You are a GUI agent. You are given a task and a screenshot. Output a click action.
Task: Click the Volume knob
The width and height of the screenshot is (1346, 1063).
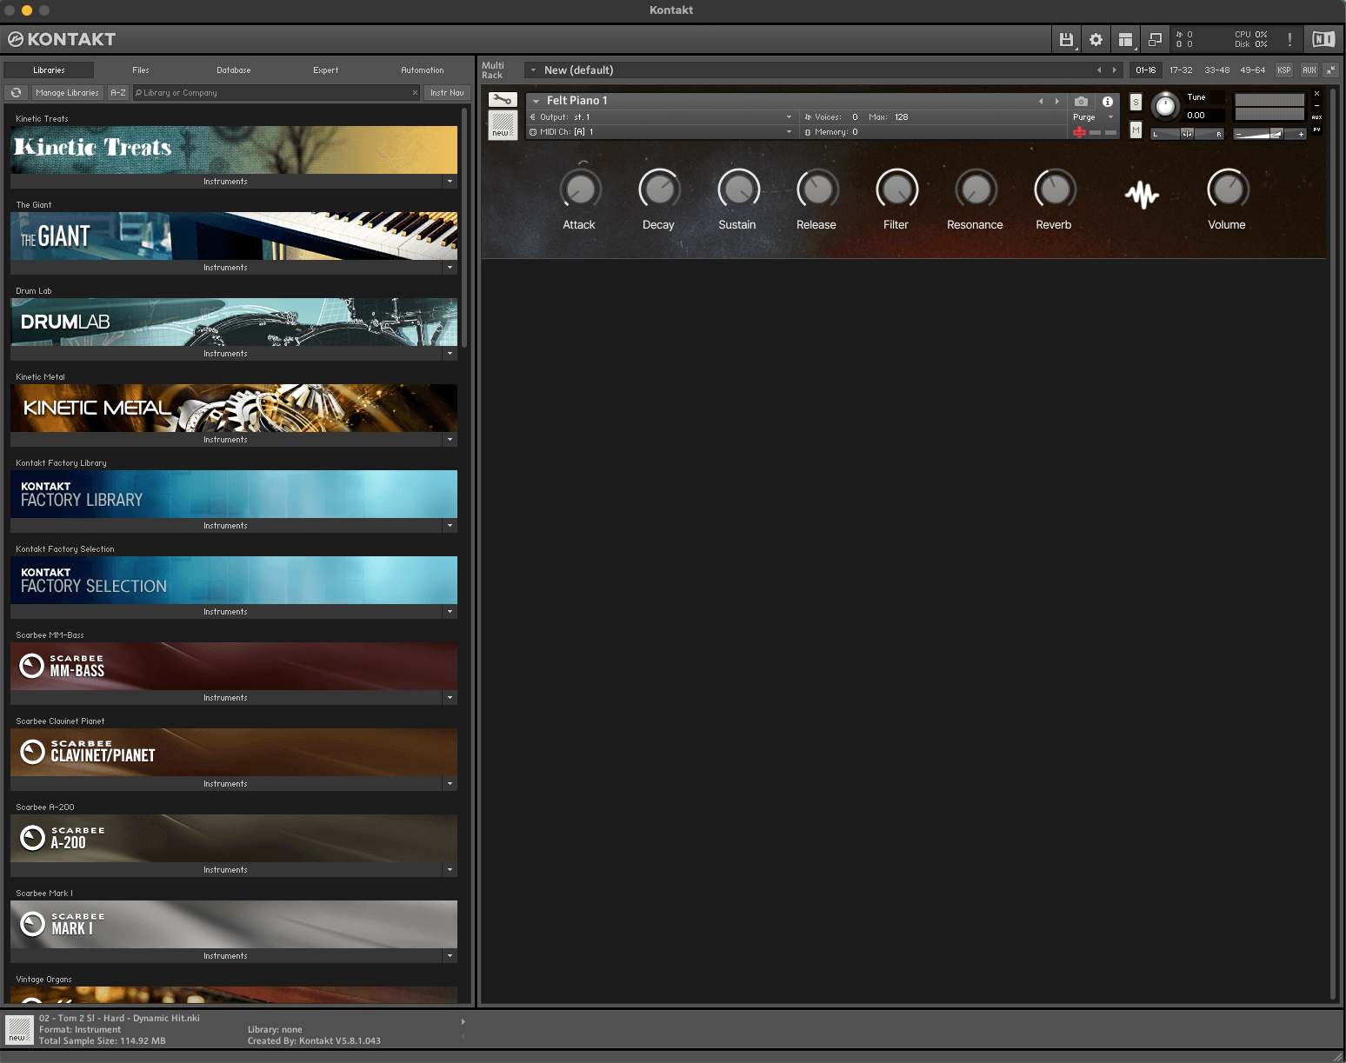tap(1228, 189)
